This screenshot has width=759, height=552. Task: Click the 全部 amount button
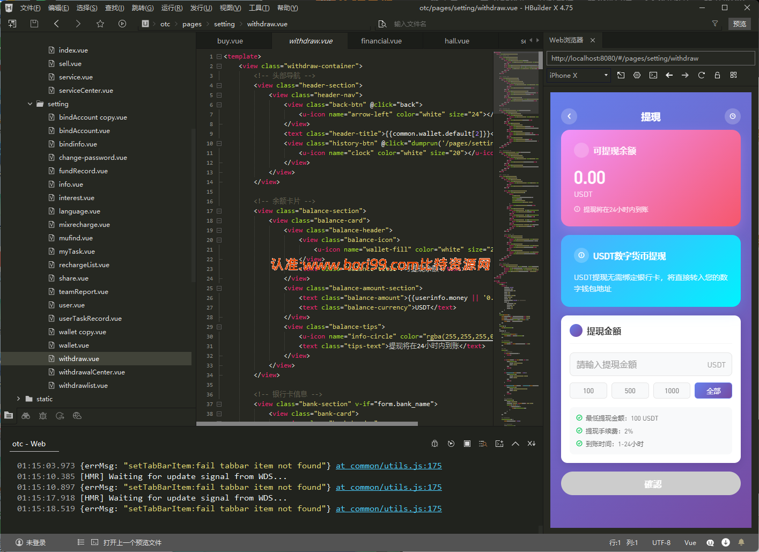(x=713, y=391)
